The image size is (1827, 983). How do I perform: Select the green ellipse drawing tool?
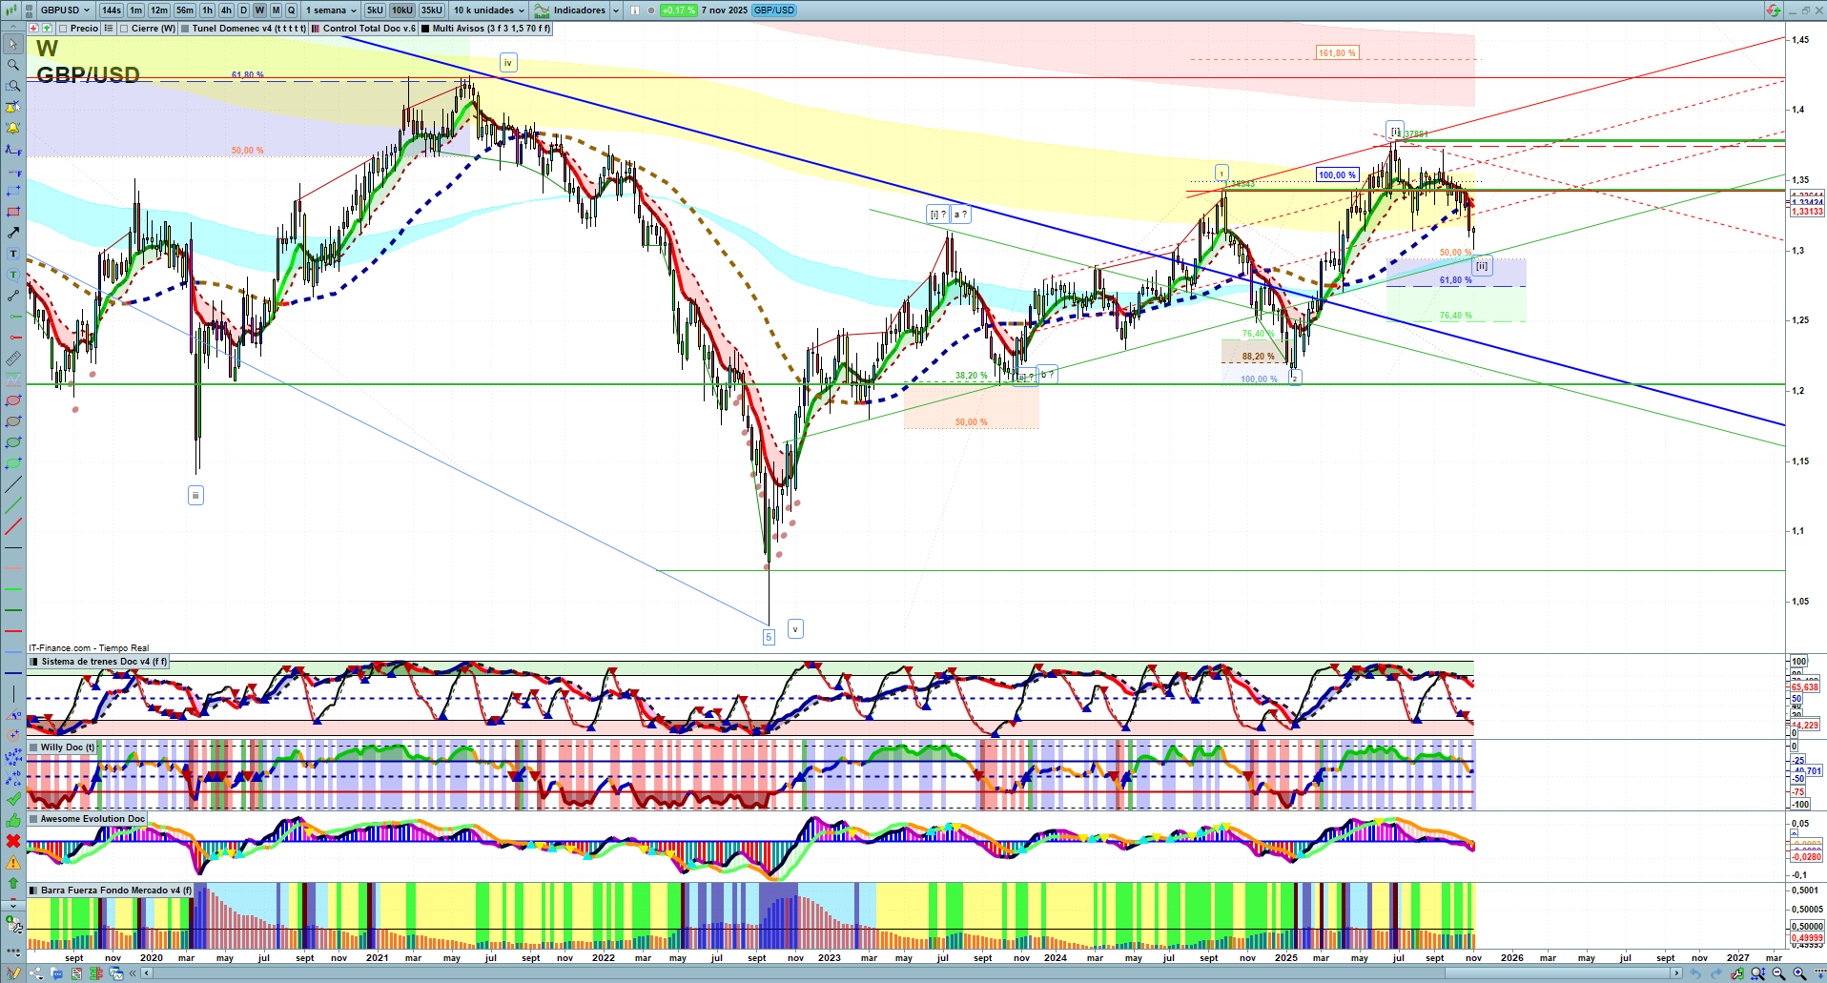pos(13,442)
